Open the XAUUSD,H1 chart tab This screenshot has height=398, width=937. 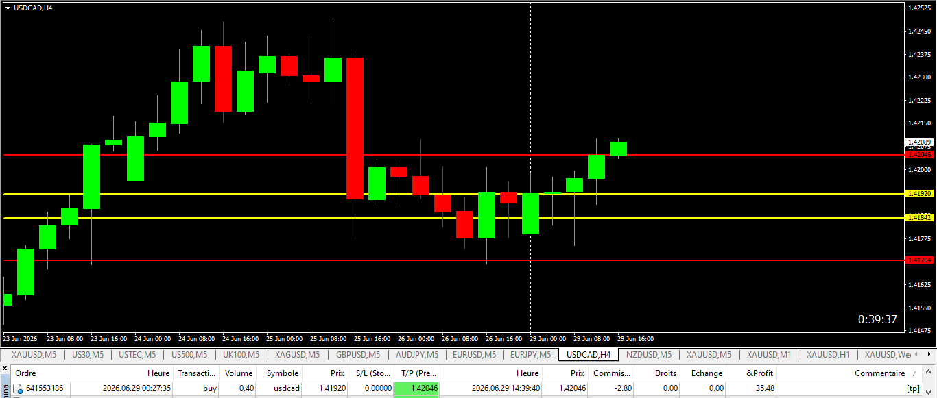pyautogui.click(x=828, y=354)
